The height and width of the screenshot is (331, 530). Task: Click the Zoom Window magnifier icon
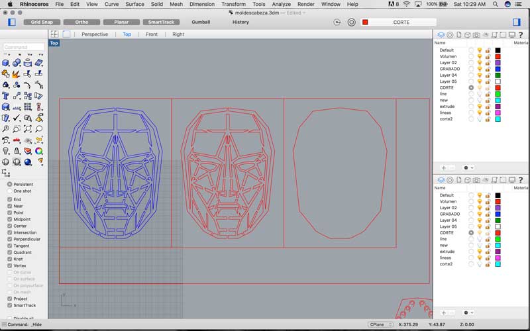[x=17, y=129]
